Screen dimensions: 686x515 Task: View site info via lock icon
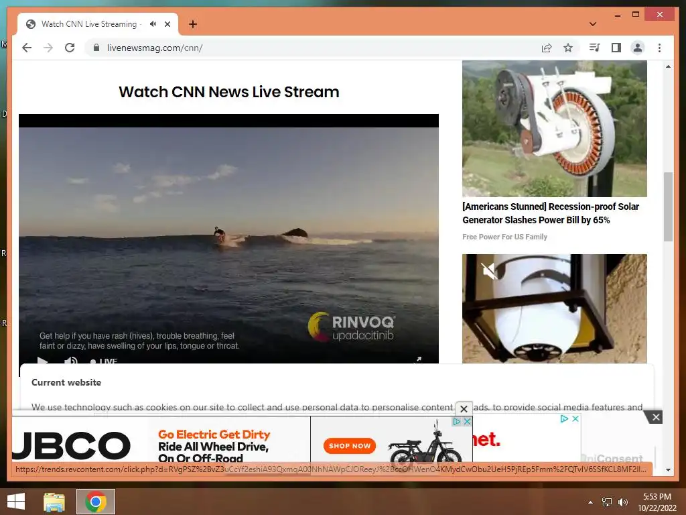(96, 48)
